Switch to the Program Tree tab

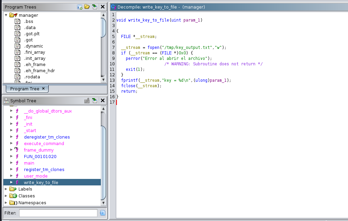pos(25,89)
